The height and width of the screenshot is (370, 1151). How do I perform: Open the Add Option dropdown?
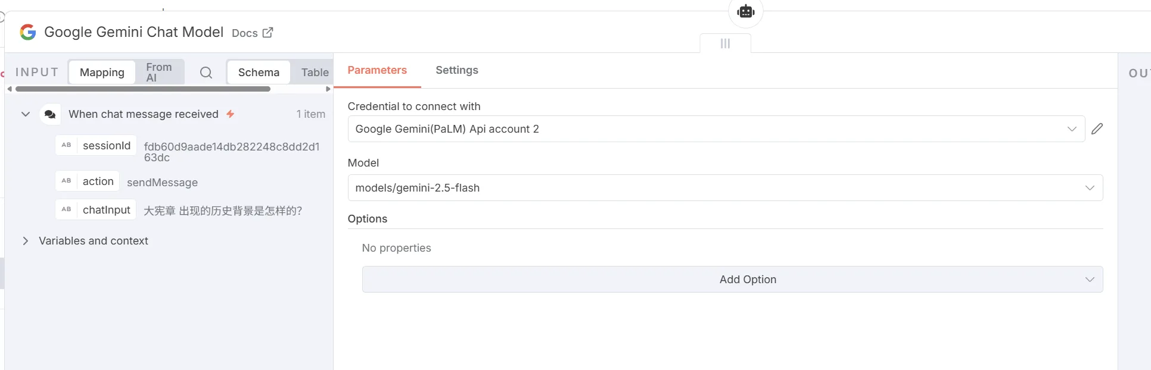tap(732, 280)
